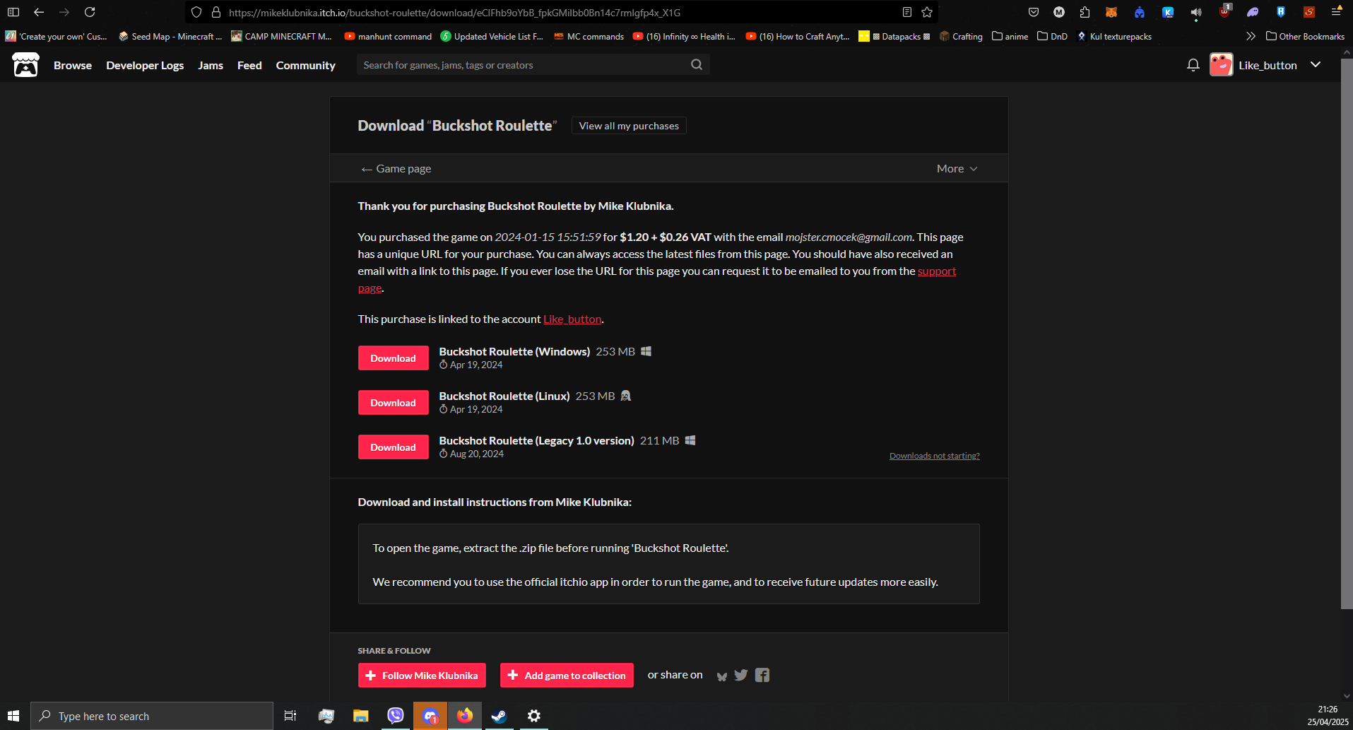Download Buckshot Roulette Legacy 1.0 version

coord(393,447)
